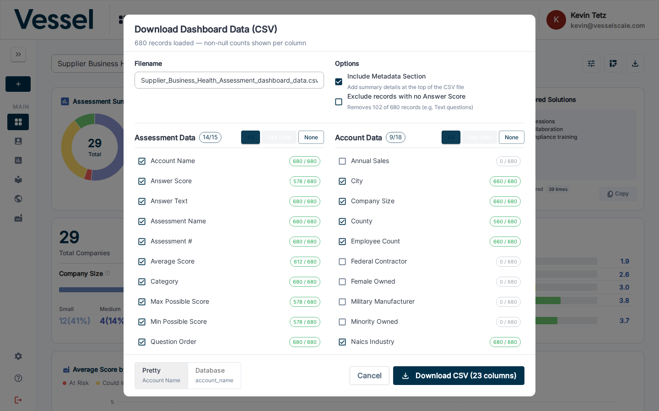This screenshot has width=659, height=411.
Task: Check the Annual Sales column
Action: (x=342, y=161)
